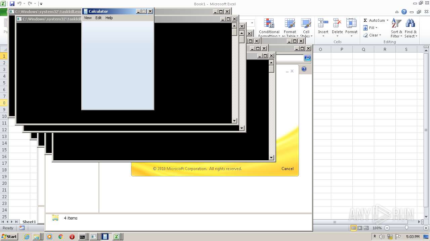430x241 pixels.
Task: Open Customize Quick Access Toolbar dropdown
Action: [x=41, y=4]
